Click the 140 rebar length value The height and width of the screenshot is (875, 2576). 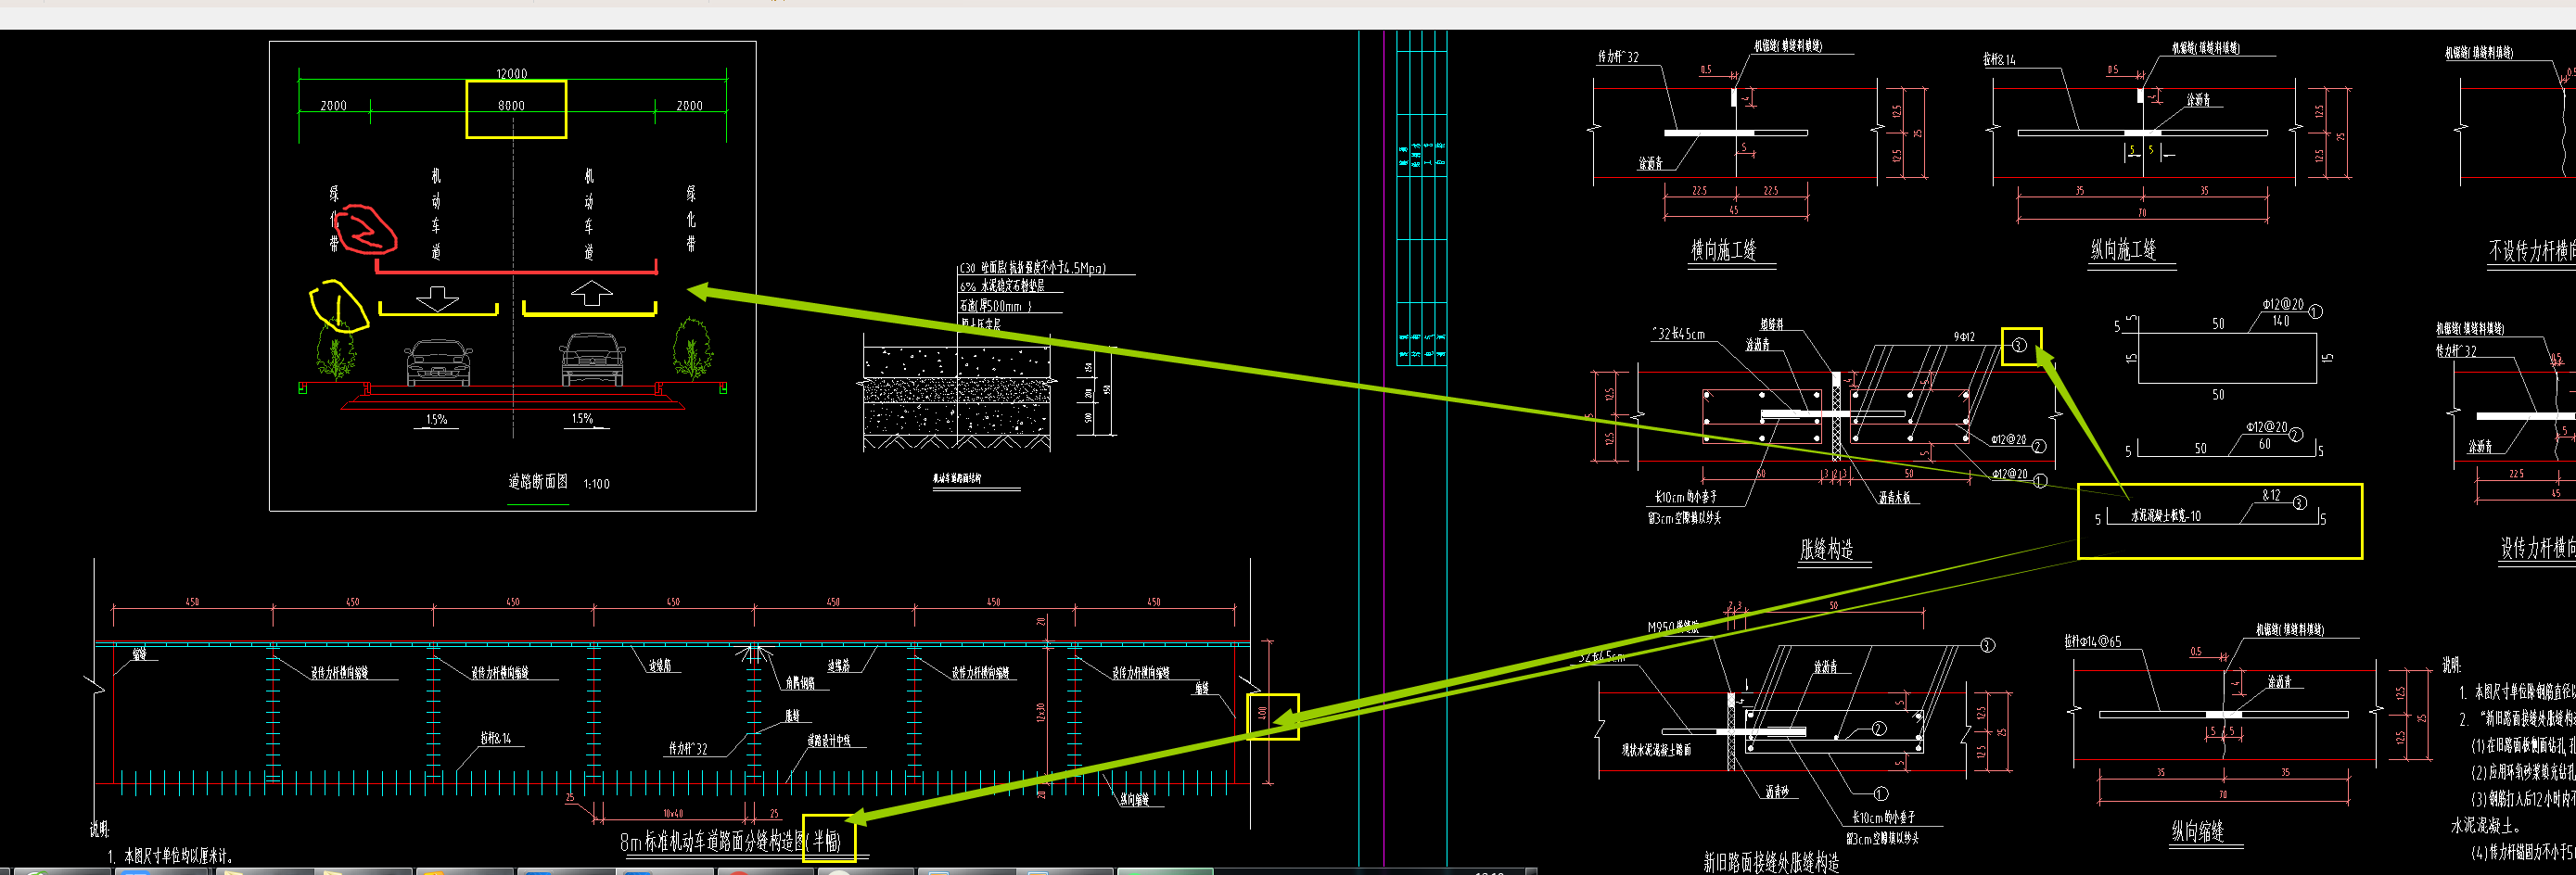click(2281, 322)
